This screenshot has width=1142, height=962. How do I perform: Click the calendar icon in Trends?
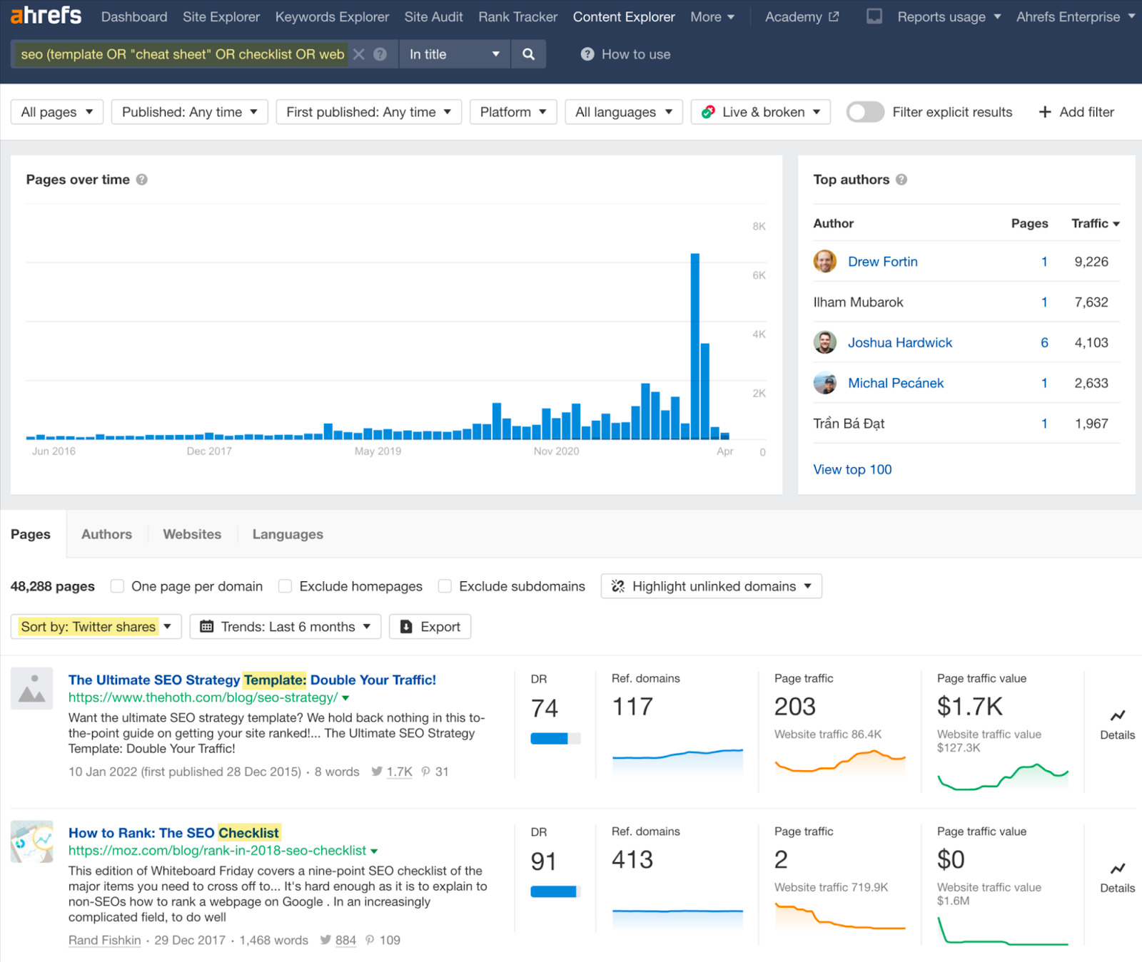coord(207,626)
